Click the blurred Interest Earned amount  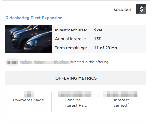coord(121,94)
